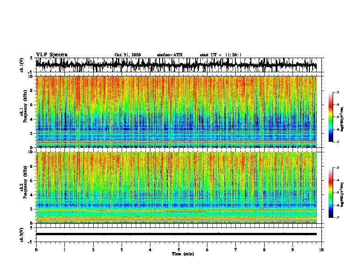362x280 pixels.
Task: Click the "5" voltage tick of ch.3 panel
Action: (31, 228)
